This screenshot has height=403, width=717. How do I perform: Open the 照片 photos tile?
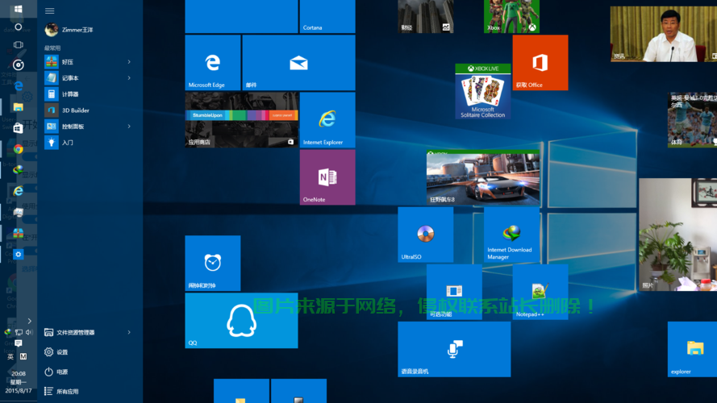click(x=678, y=235)
